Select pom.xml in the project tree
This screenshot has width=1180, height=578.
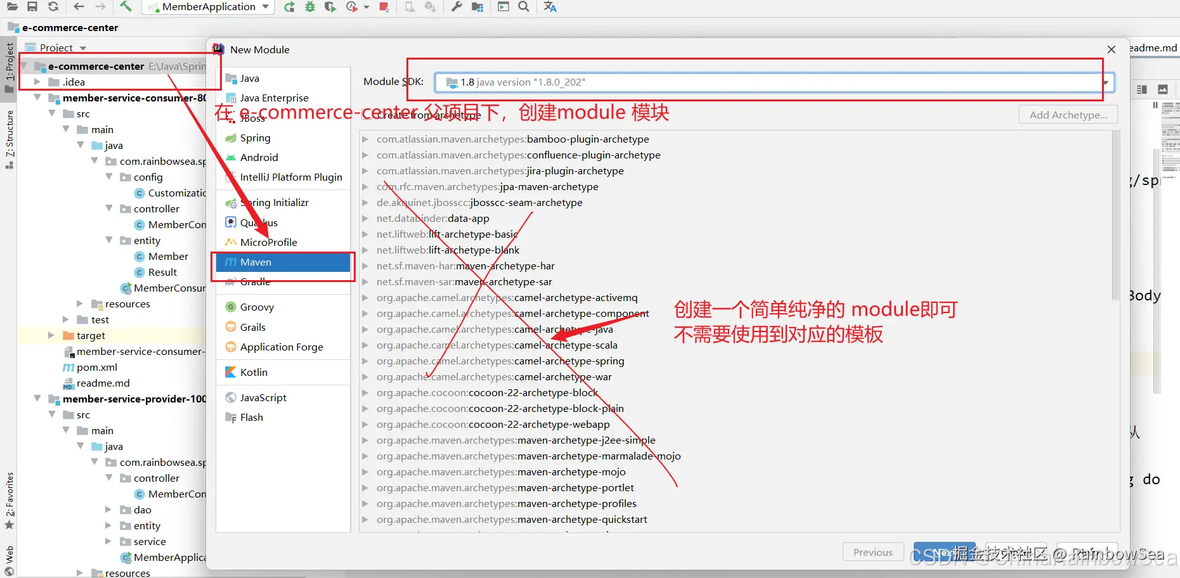[x=97, y=368]
